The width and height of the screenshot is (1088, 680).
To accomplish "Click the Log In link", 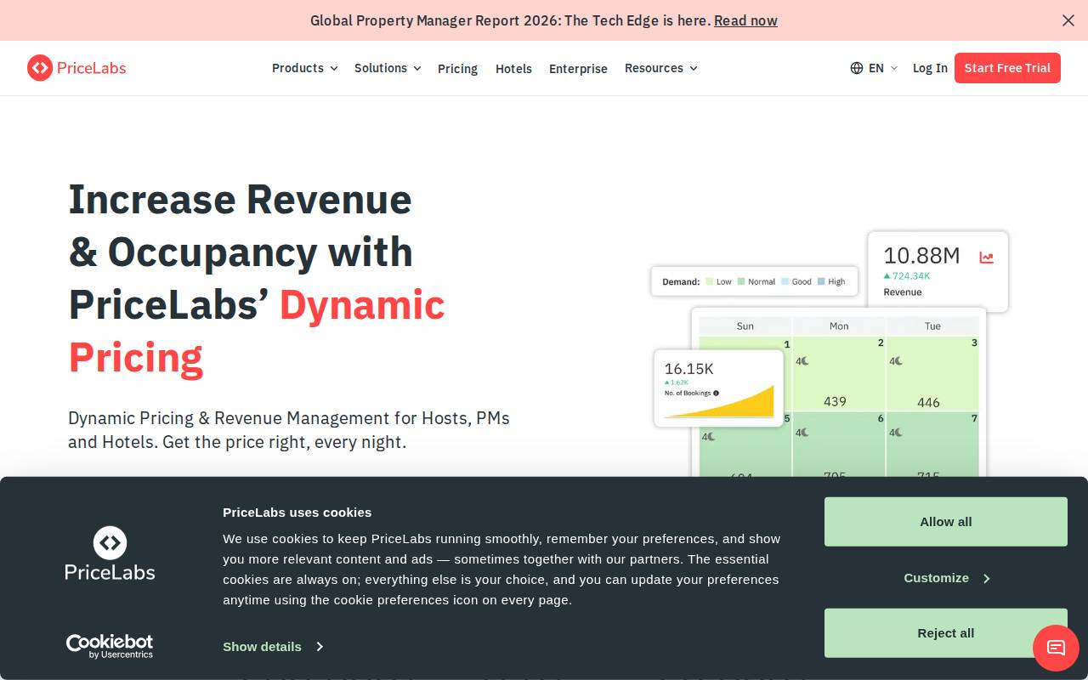I will click(x=930, y=68).
